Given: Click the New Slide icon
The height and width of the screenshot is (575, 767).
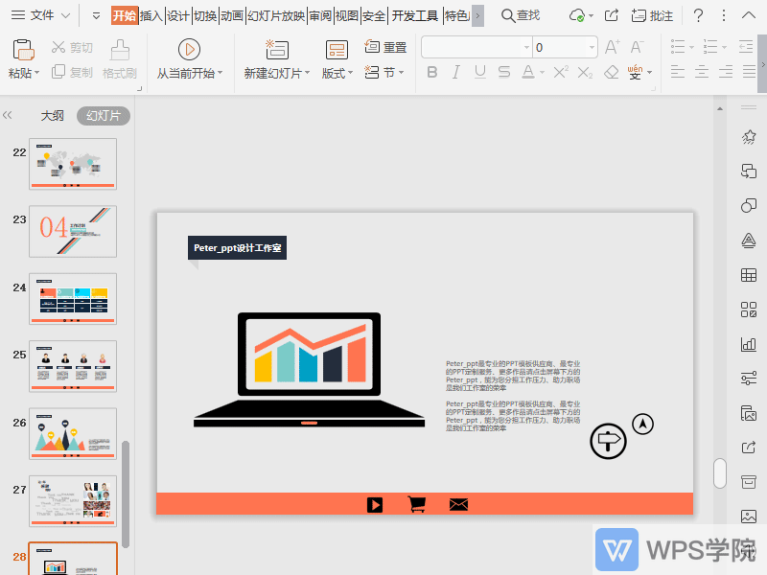Looking at the screenshot, I should tap(276, 50).
